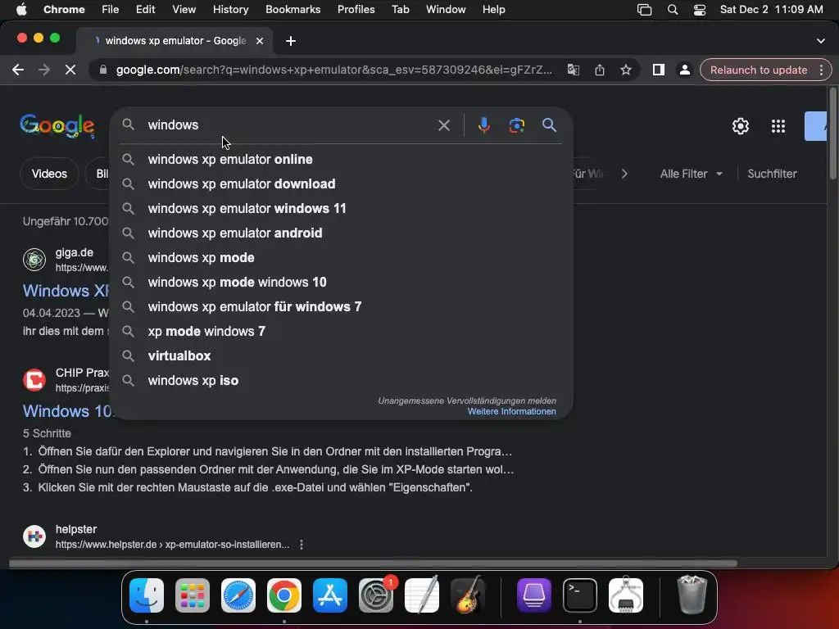Select suggestion windows xp mode windows 10
The width and height of the screenshot is (839, 629).
(x=341, y=283)
